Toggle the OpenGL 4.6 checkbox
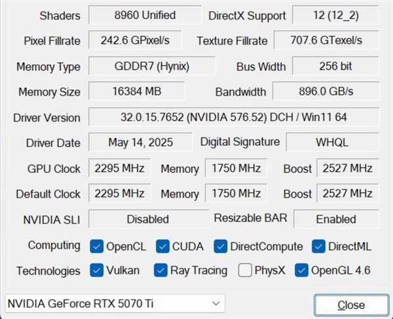The width and height of the screenshot is (393, 319). pos(301,270)
